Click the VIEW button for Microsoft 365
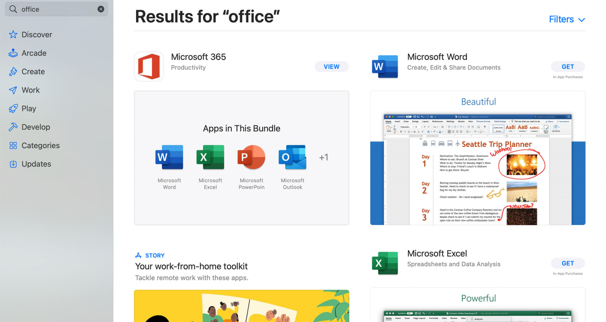This screenshot has width=606, height=322. (x=331, y=67)
